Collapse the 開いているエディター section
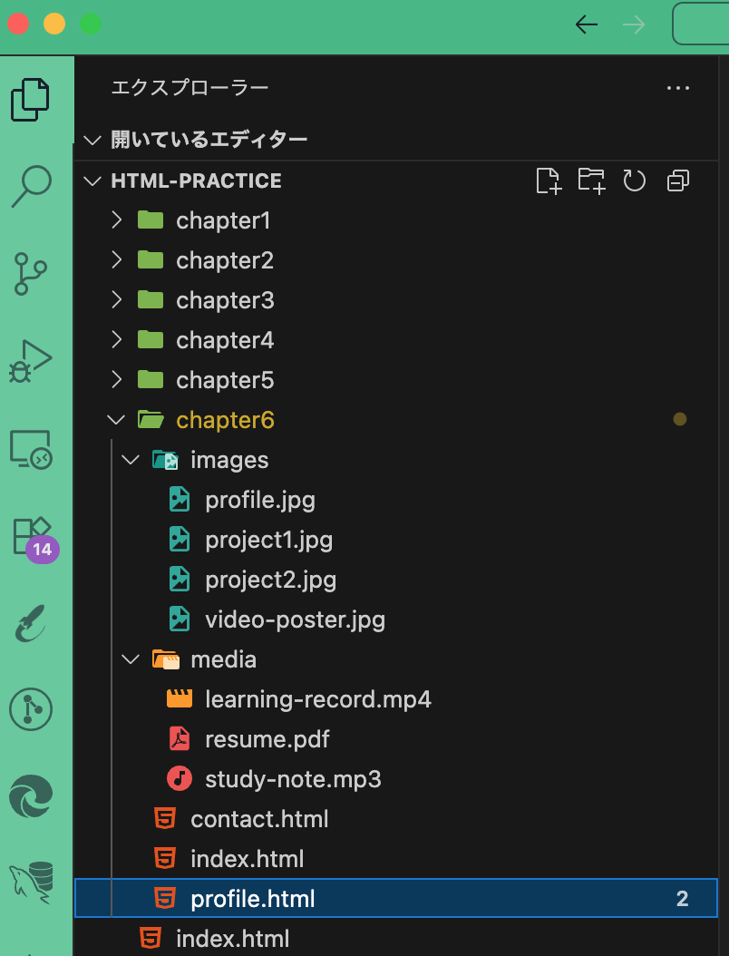Screen dimensions: 729x956 [92, 139]
